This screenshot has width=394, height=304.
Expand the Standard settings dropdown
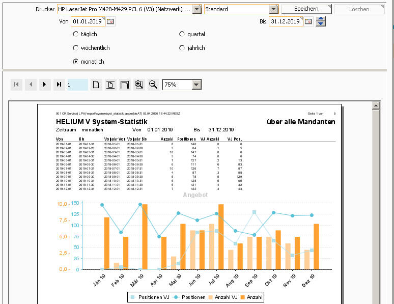coord(273,9)
